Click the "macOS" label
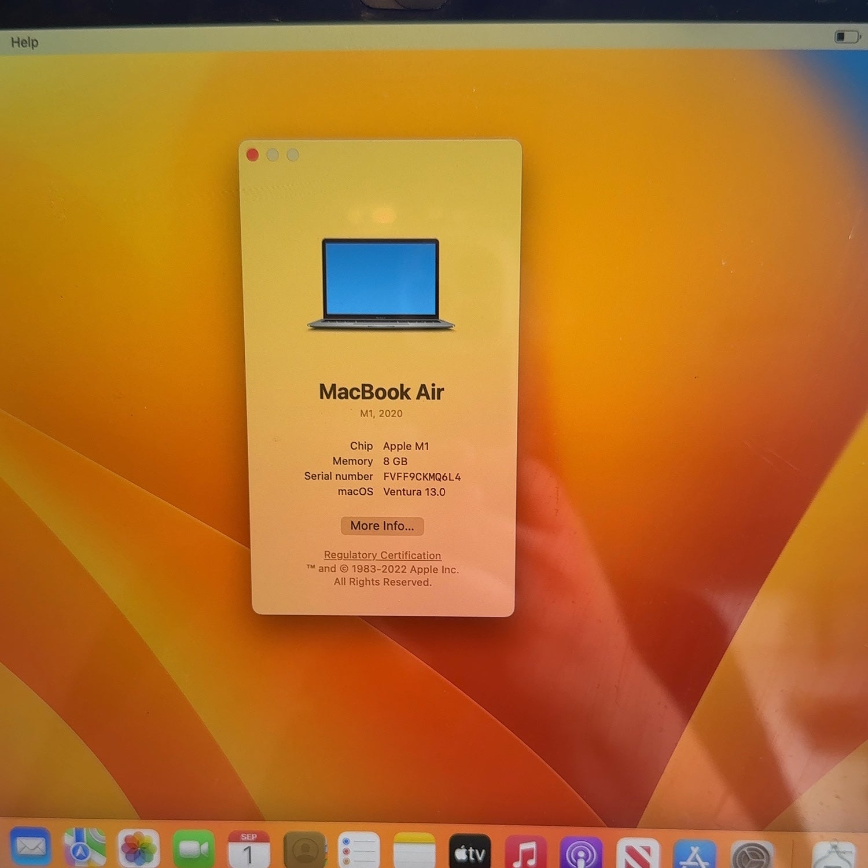This screenshot has height=868, width=868. coord(355,491)
